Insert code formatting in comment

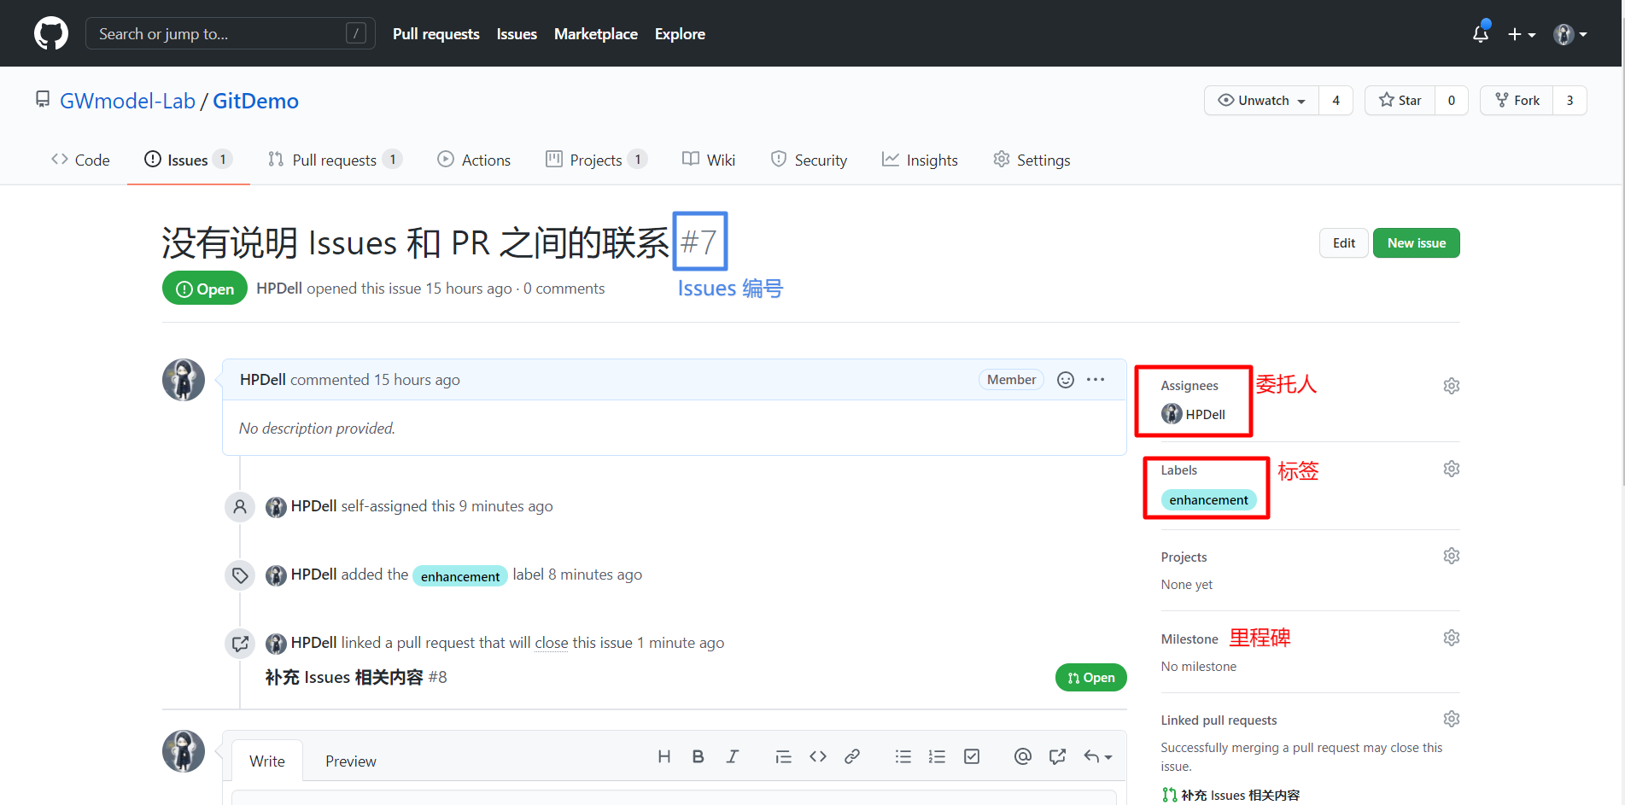(x=818, y=756)
